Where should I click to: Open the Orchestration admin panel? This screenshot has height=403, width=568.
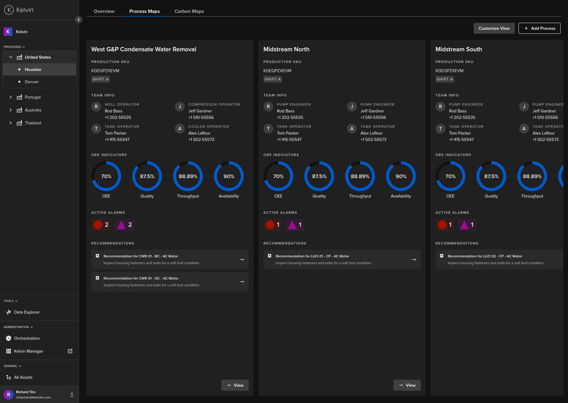tap(27, 338)
